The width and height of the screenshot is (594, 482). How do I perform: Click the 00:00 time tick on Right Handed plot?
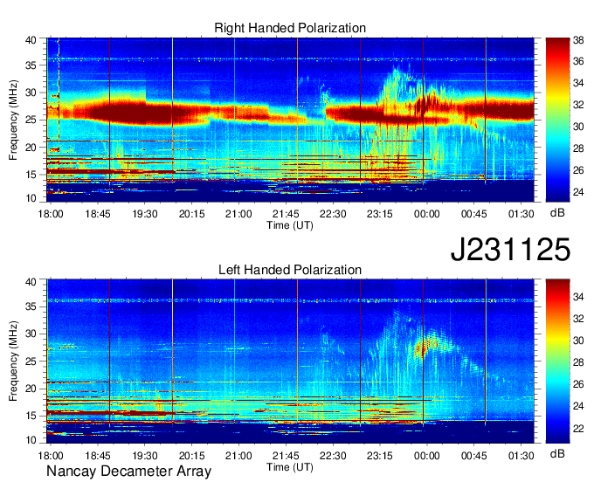427,214
